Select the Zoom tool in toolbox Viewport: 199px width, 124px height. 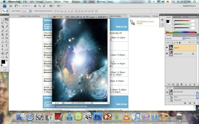click(6, 57)
